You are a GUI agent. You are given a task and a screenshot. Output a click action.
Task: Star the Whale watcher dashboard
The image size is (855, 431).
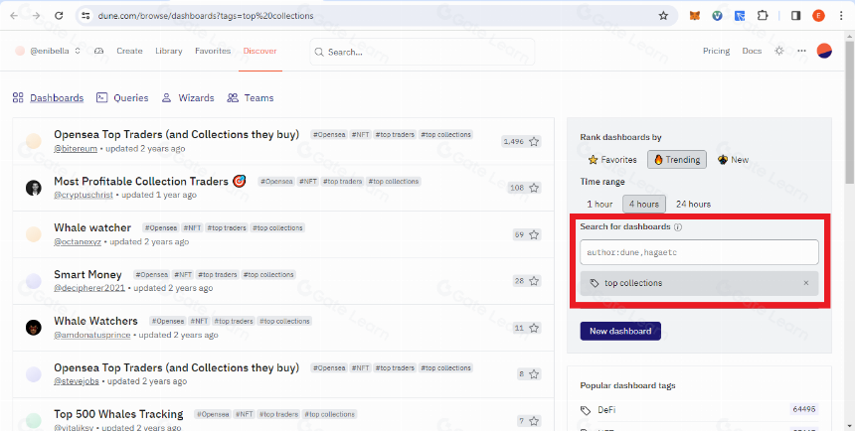point(534,234)
